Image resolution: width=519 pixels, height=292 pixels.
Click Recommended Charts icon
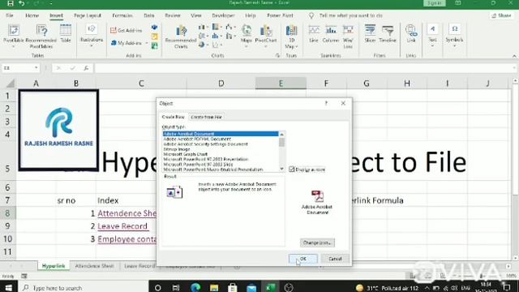click(181, 36)
